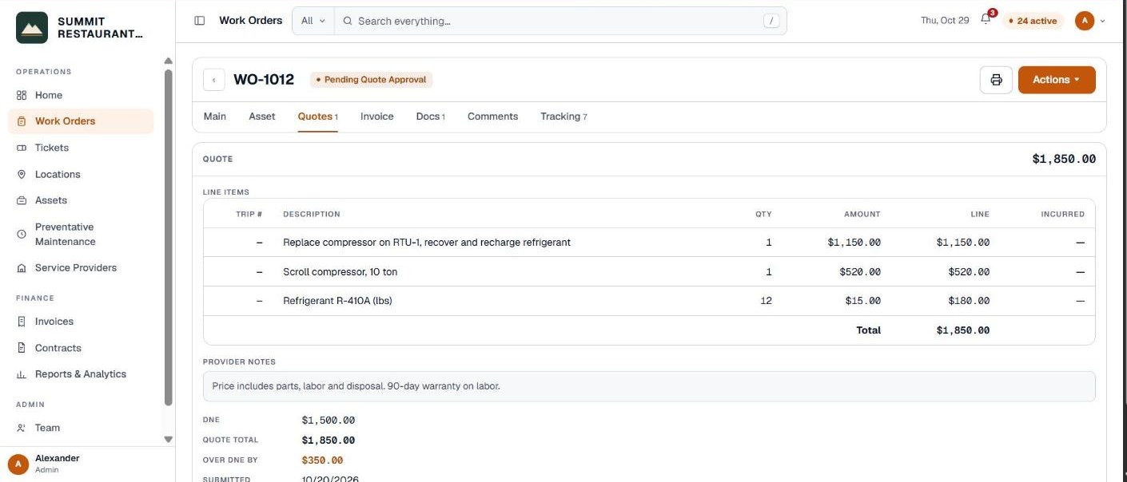Click the Incurred column header
The height and width of the screenshot is (482, 1127).
coord(1063,214)
